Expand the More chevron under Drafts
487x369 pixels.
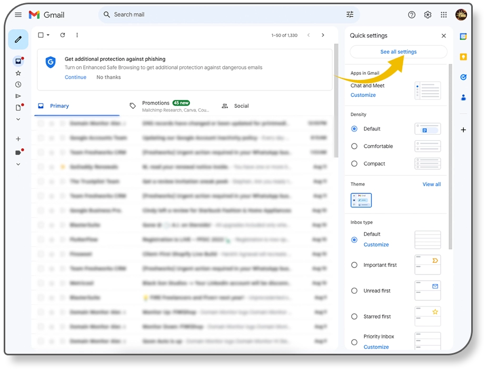18,119
